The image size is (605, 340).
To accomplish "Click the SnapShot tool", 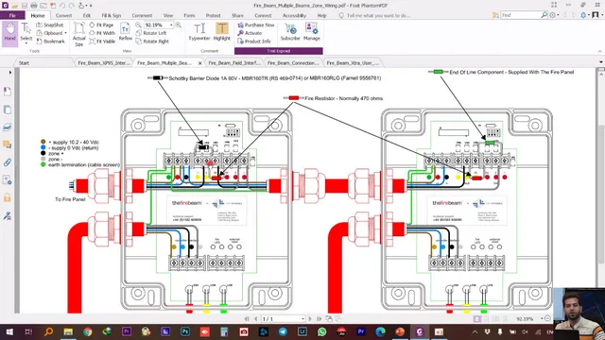I will point(50,25).
